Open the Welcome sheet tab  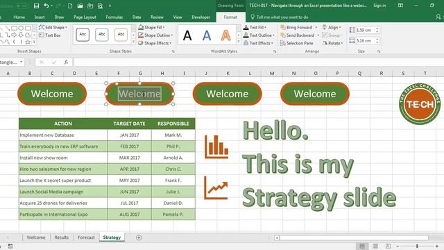tap(36, 237)
